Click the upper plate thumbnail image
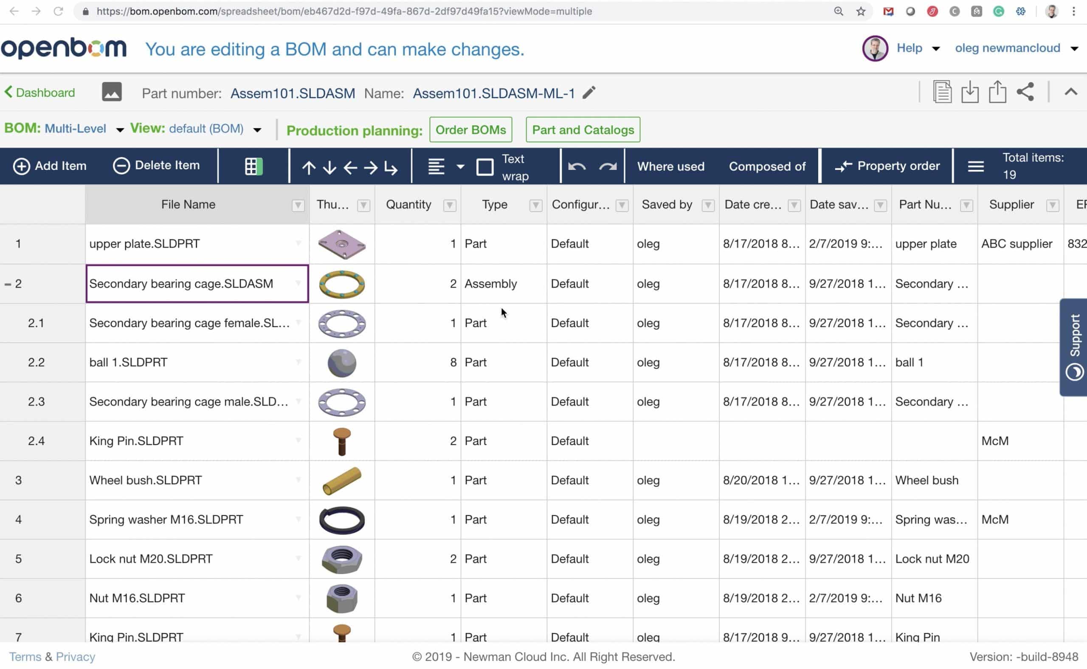Viewport: 1087px width, 669px height. pos(342,244)
